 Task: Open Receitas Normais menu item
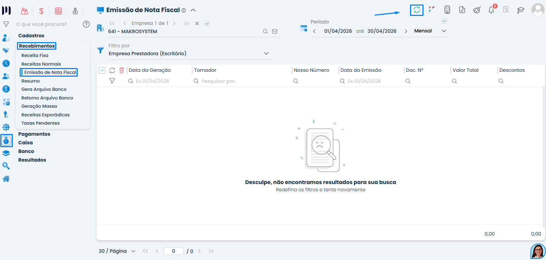click(x=41, y=64)
